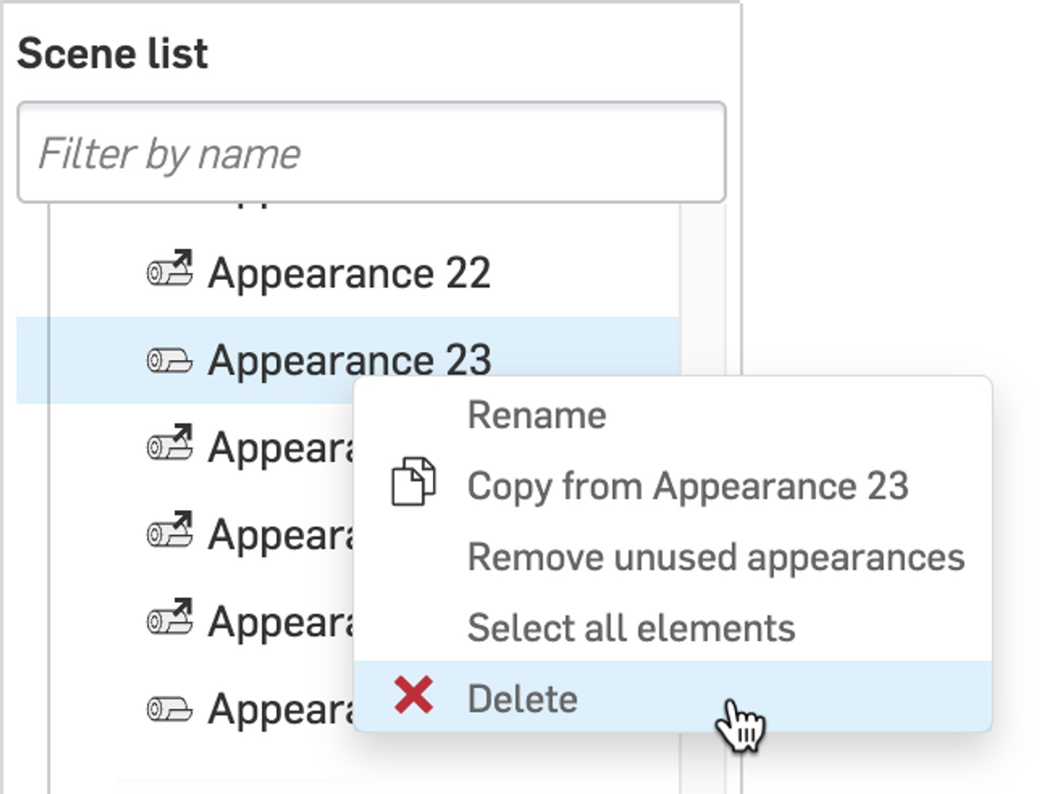The height and width of the screenshot is (794, 1040).
Task: Click the Scene list panel heading
Action: coord(112,53)
